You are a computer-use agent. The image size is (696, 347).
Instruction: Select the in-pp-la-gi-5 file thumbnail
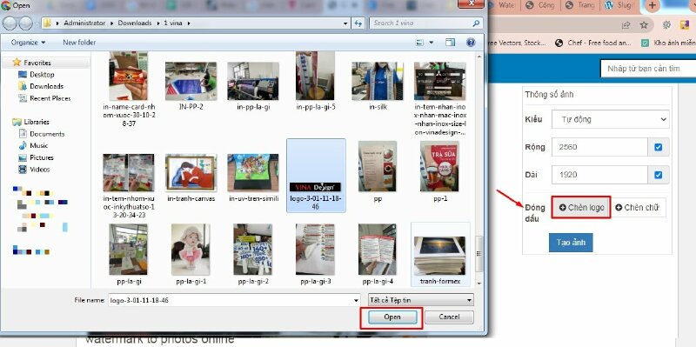point(315,76)
